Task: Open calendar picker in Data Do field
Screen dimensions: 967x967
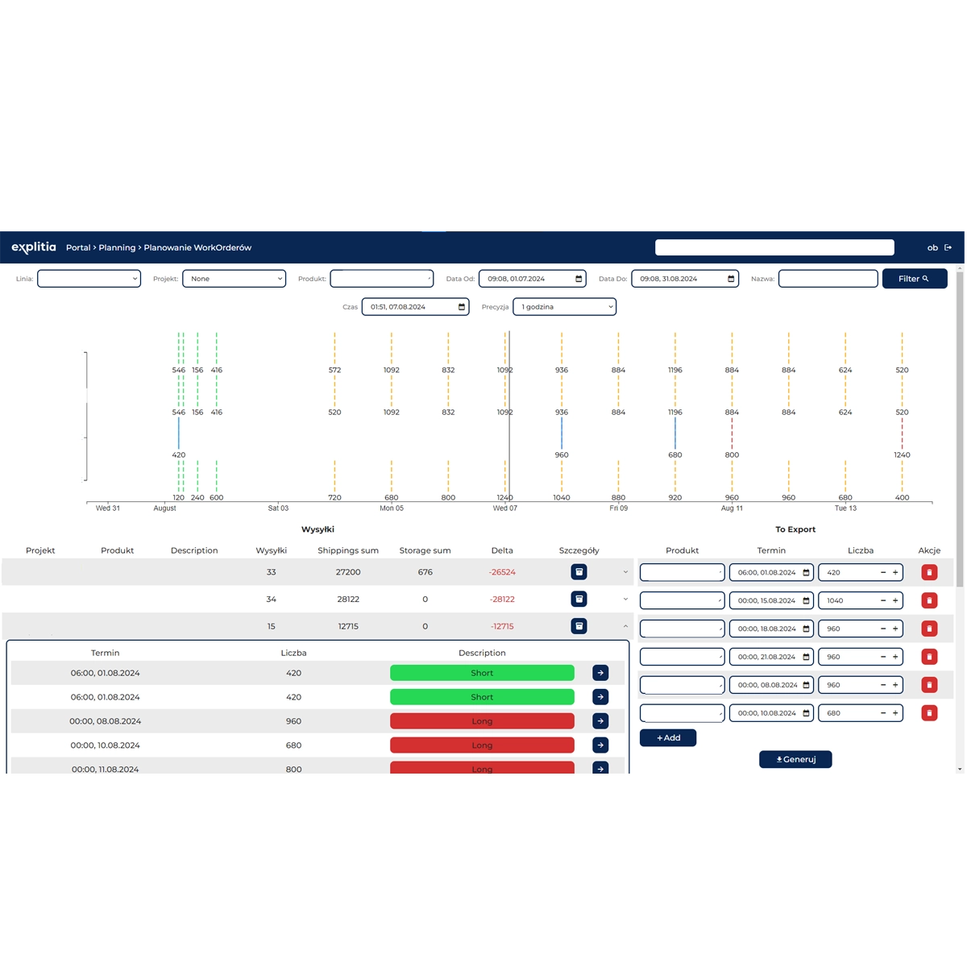Action: pos(731,279)
